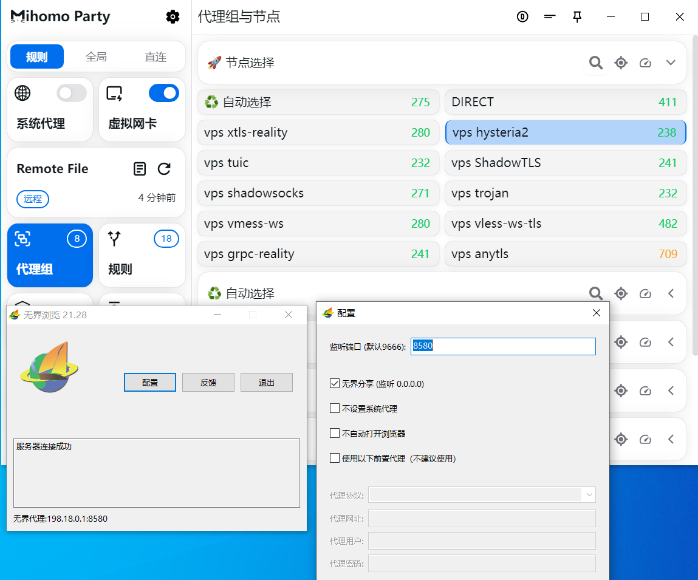Select the 自动选择 node with latency 275

tap(318, 102)
